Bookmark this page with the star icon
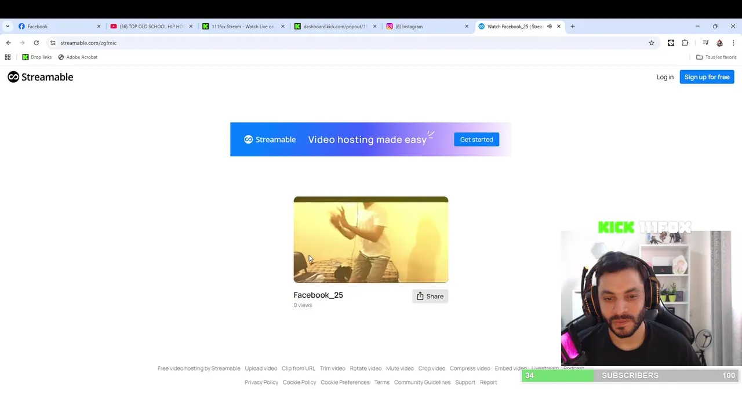The image size is (742, 417). point(652,43)
